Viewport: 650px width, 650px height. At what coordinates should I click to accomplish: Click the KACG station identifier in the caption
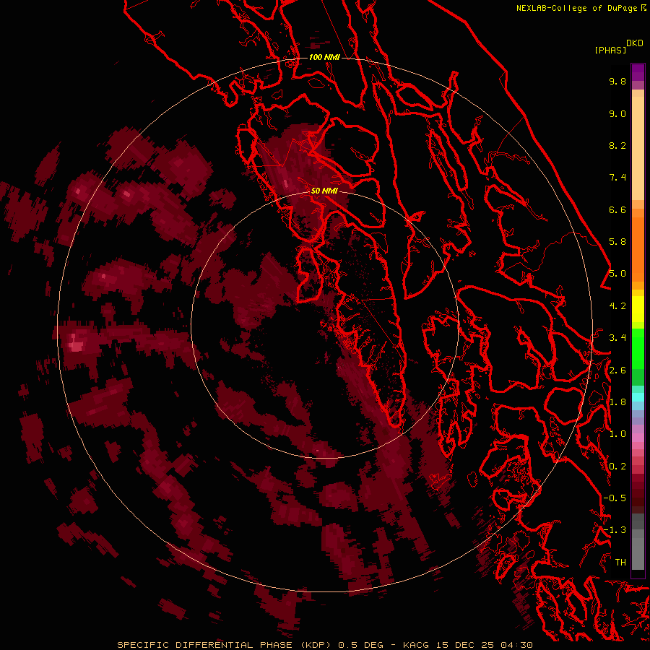pos(416,645)
